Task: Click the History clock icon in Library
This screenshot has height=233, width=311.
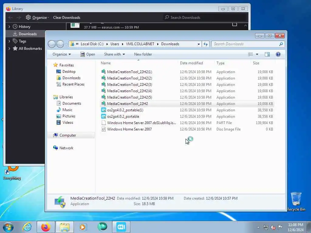Action: point(15,27)
